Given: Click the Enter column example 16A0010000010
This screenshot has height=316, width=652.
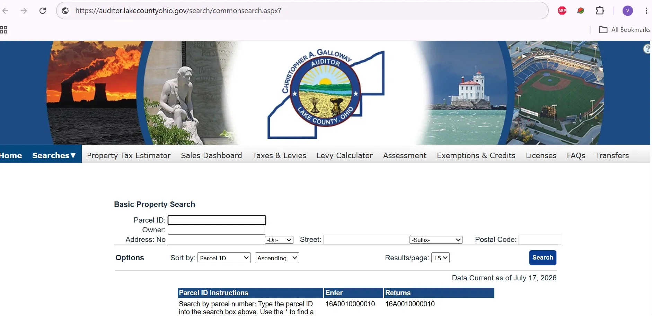Looking at the screenshot, I should [x=350, y=304].
